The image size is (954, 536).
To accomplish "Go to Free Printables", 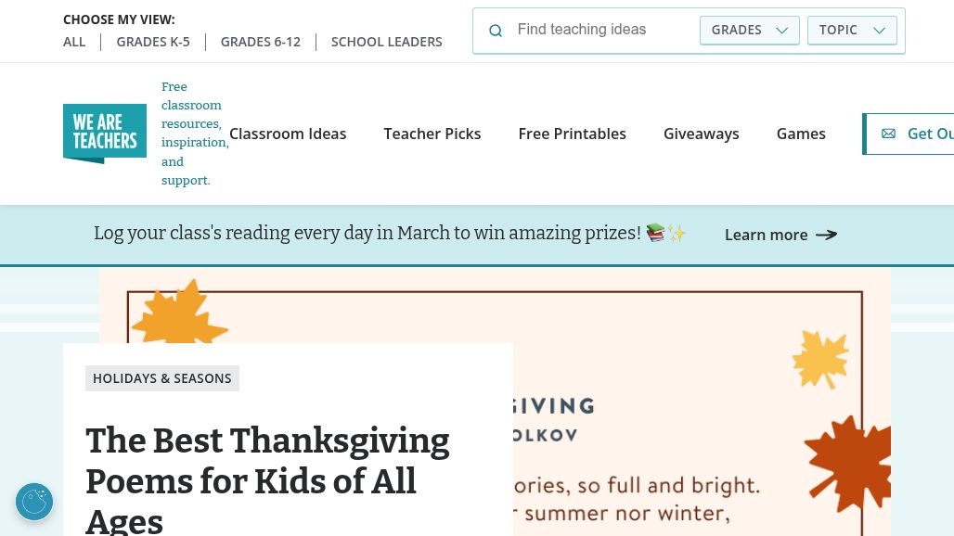I will (x=573, y=134).
